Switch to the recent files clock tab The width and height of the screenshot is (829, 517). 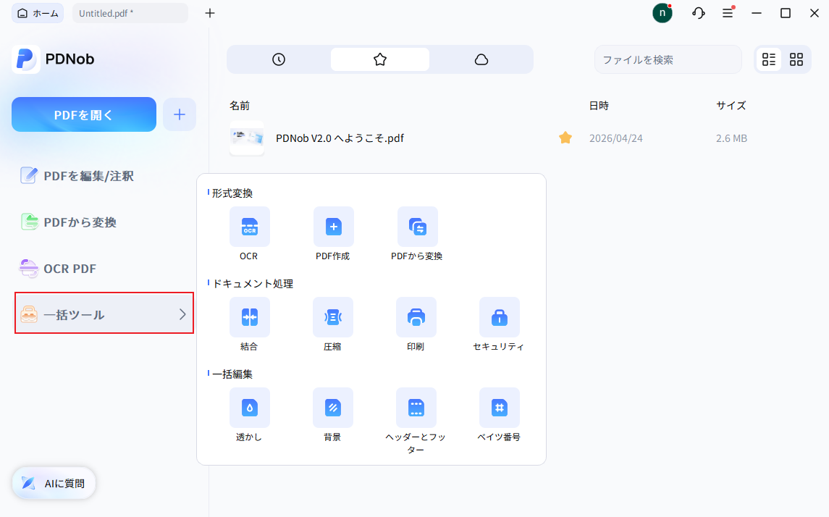point(279,59)
